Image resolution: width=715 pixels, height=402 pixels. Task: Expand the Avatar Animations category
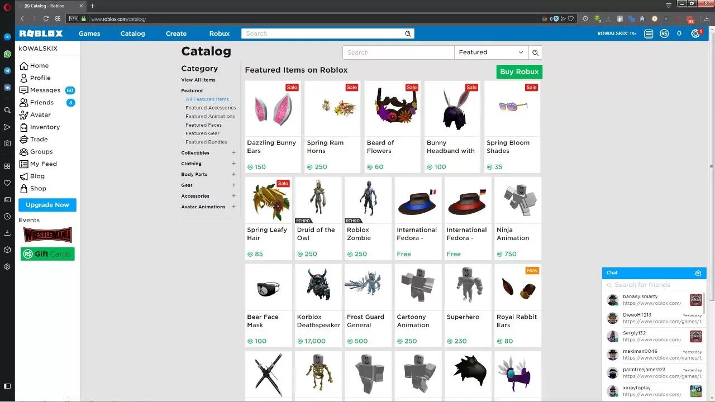point(233,207)
